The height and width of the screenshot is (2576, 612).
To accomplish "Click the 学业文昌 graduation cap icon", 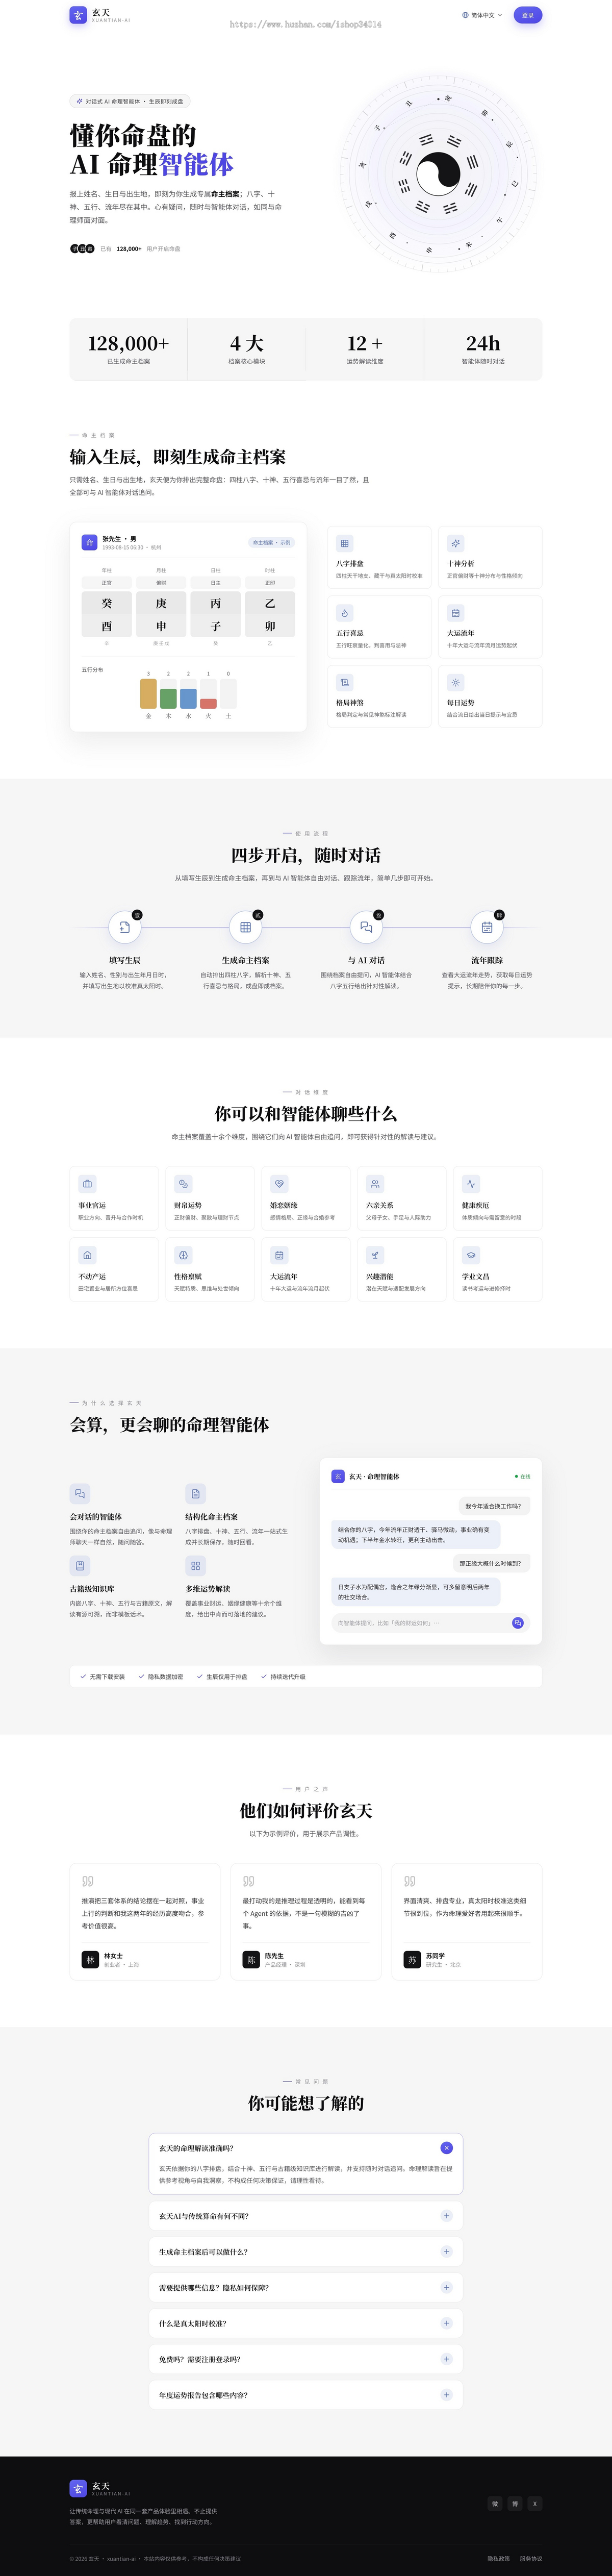I will [471, 1255].
